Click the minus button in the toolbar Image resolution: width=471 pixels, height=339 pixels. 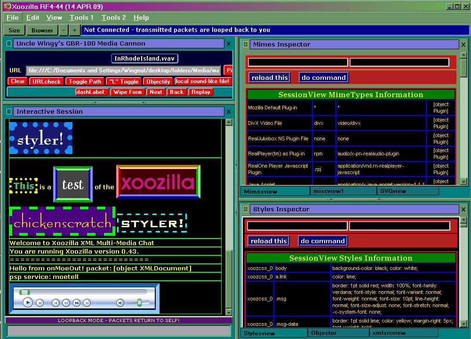click(x=64, y=30)
